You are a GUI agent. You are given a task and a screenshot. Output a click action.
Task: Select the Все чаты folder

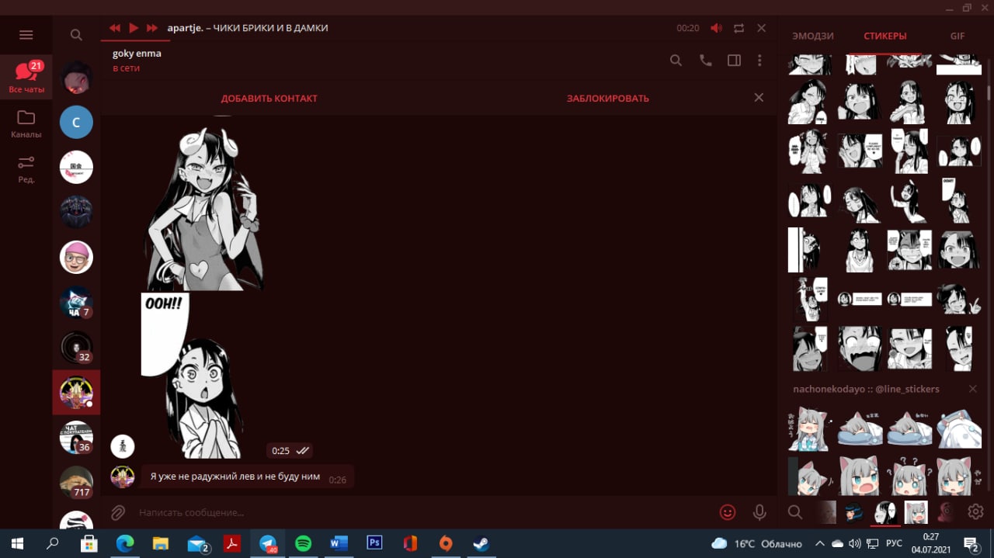point(26,78)
